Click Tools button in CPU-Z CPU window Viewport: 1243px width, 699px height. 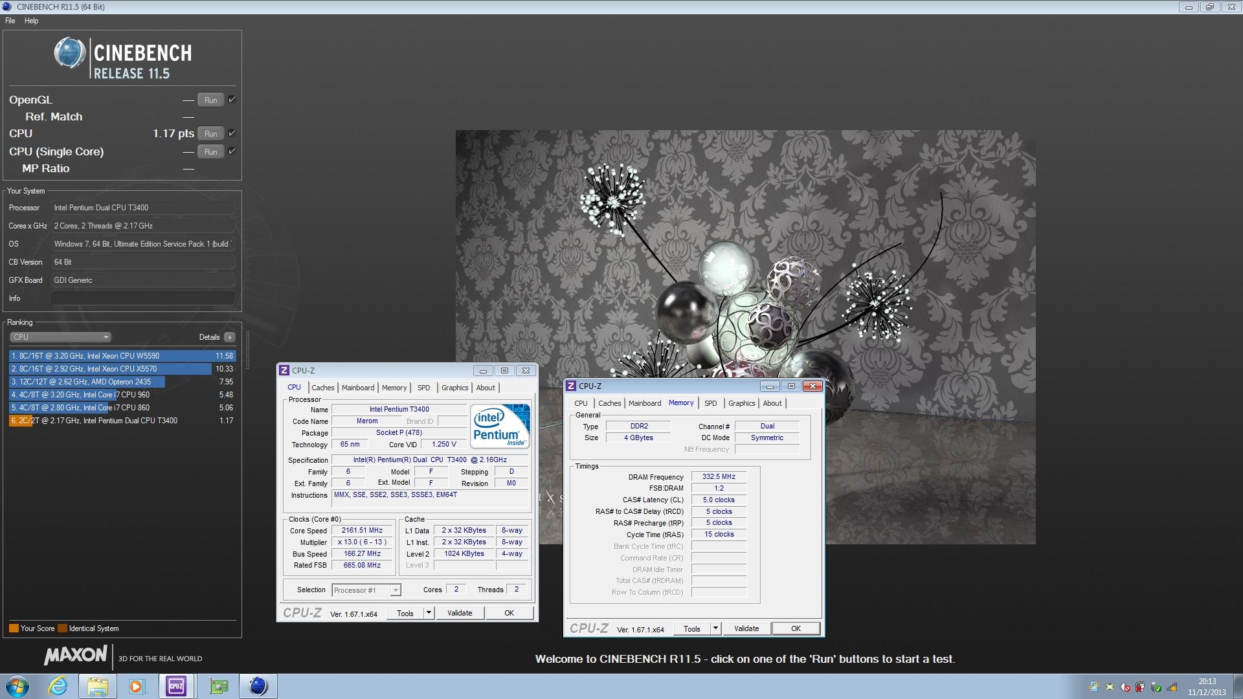click(405, 613)
